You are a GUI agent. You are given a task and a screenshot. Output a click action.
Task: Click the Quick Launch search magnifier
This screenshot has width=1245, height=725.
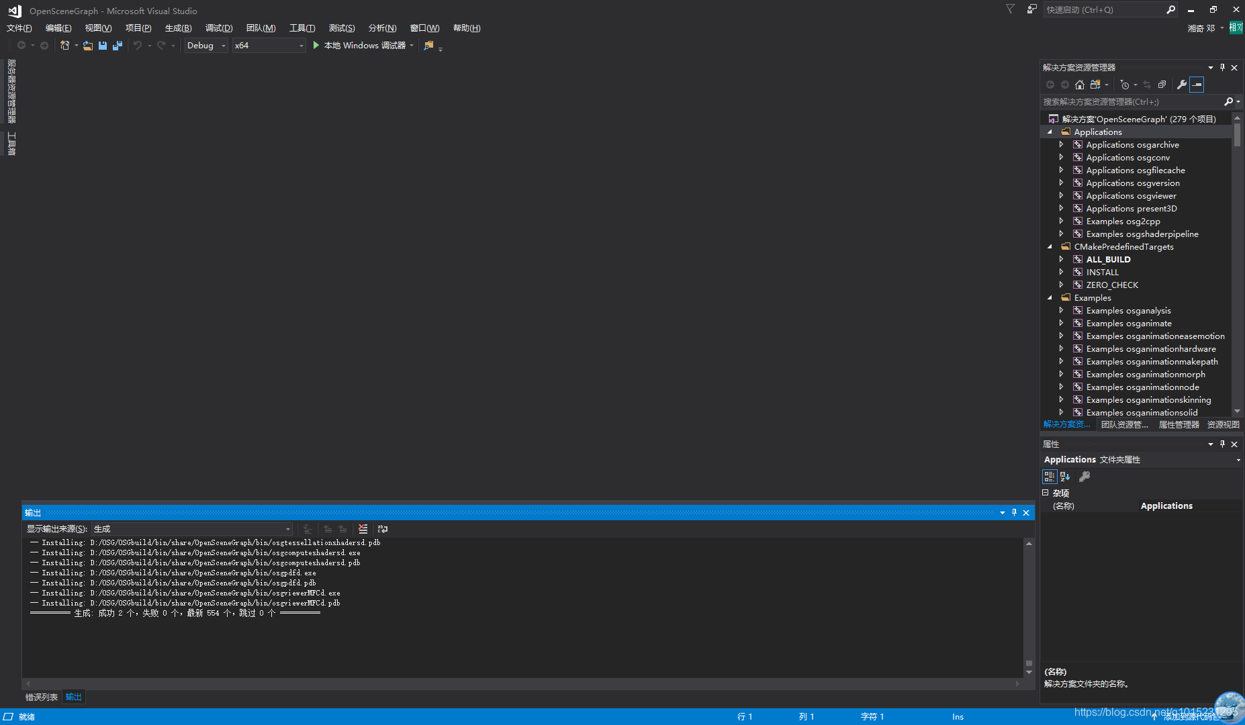pos(1170,9)
